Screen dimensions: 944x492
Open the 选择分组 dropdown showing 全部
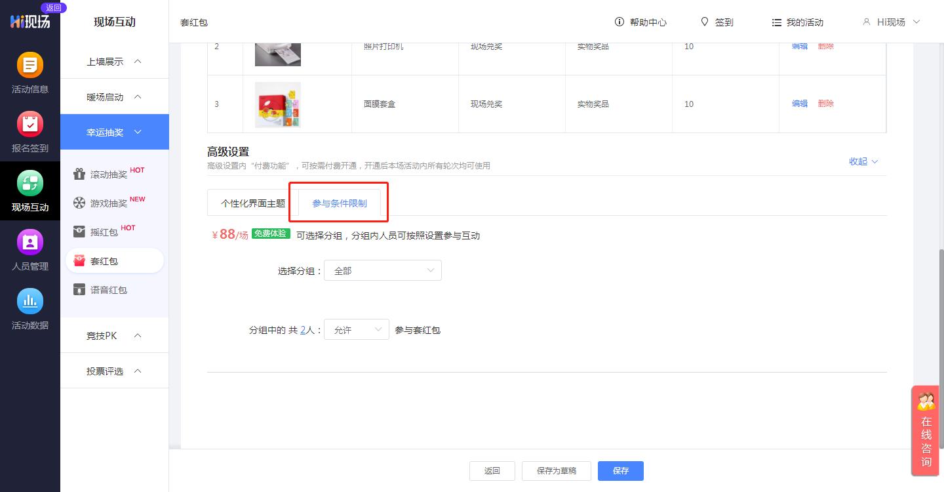383,270
